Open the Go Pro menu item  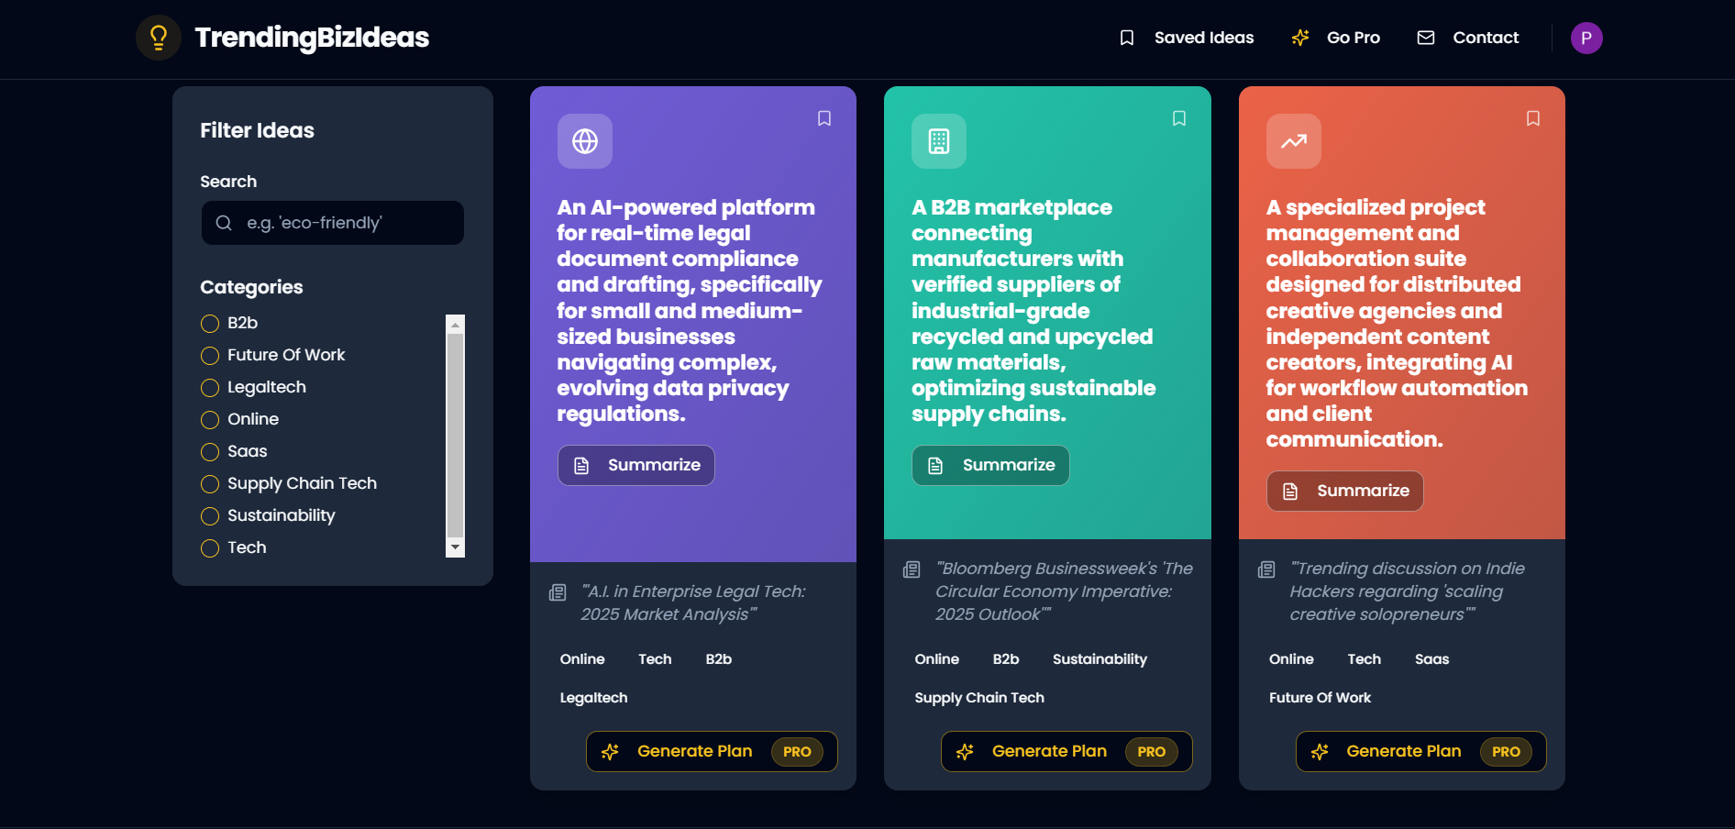pyautogui.click(x=1336, y=38)
